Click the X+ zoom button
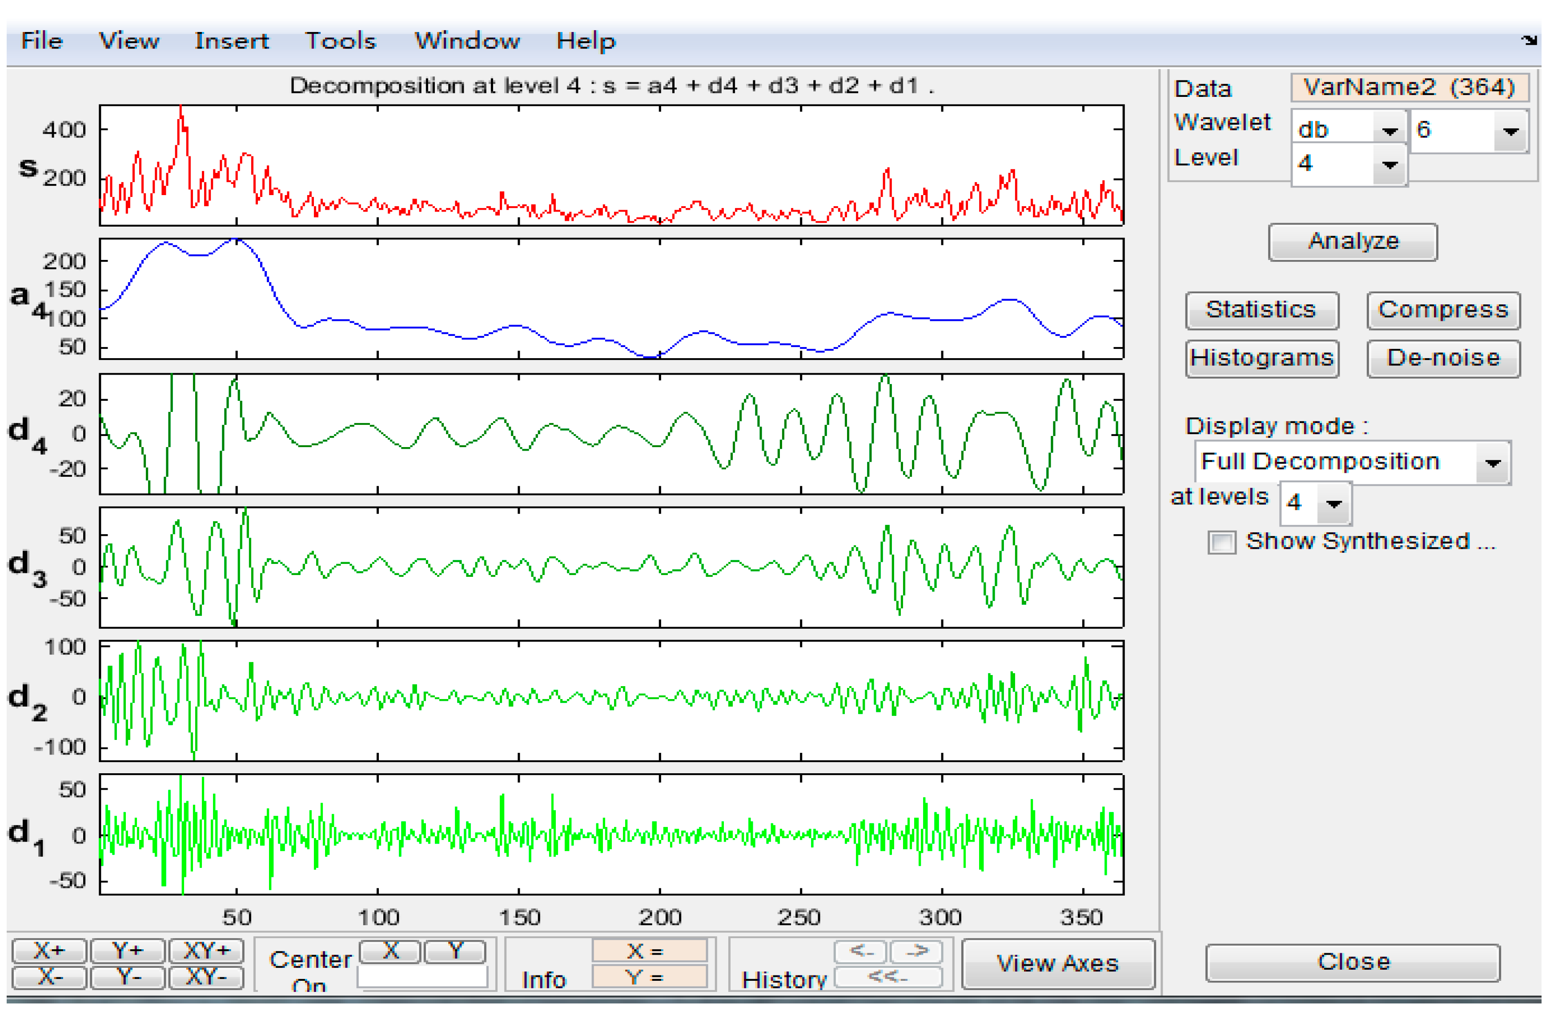The image size is (1550, 1019). [49, 951]
